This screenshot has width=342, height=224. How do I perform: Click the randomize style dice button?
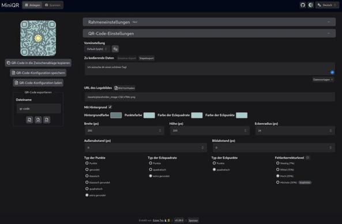115,49
